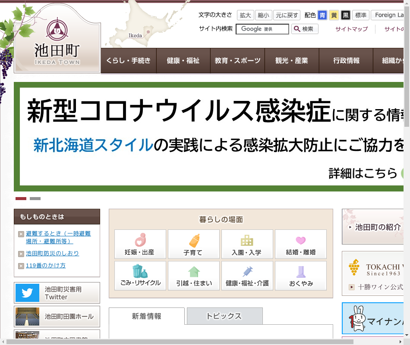The image size is (410, 345).
Task: Select the blue (青) color scheme
Action: 322,15
